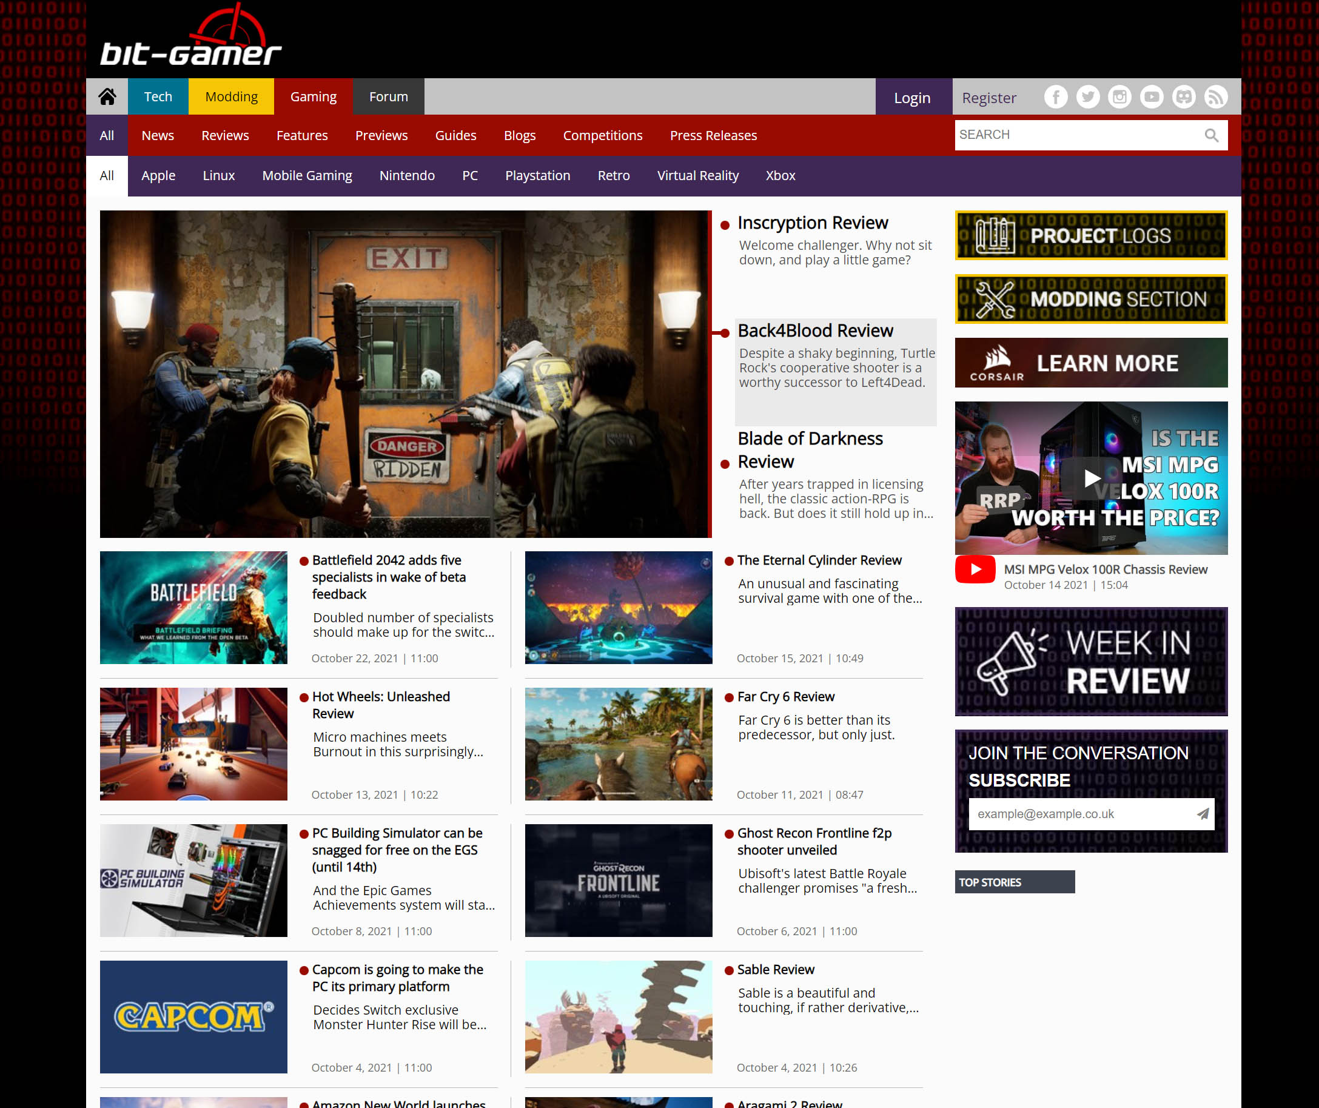This screenshot has width=1319, height=1108.
Task: Open the Sable Review headline
Action: (x=775, y=970)
